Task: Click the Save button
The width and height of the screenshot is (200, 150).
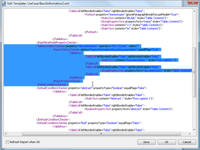Action: (x=147, y=142)
